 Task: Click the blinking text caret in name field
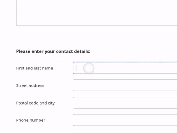tap(76, 68)
